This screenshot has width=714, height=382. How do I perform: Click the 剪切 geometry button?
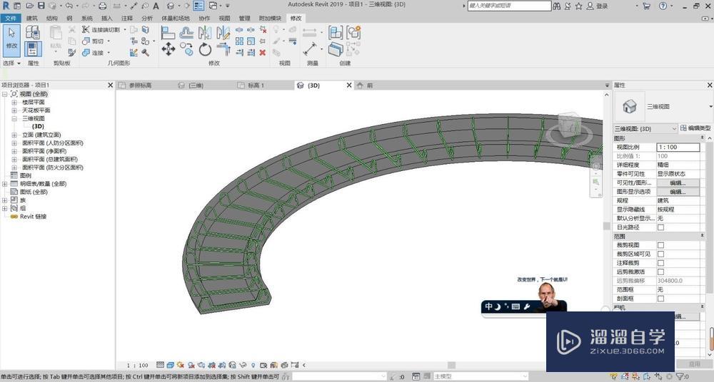(x=94, y=41)
